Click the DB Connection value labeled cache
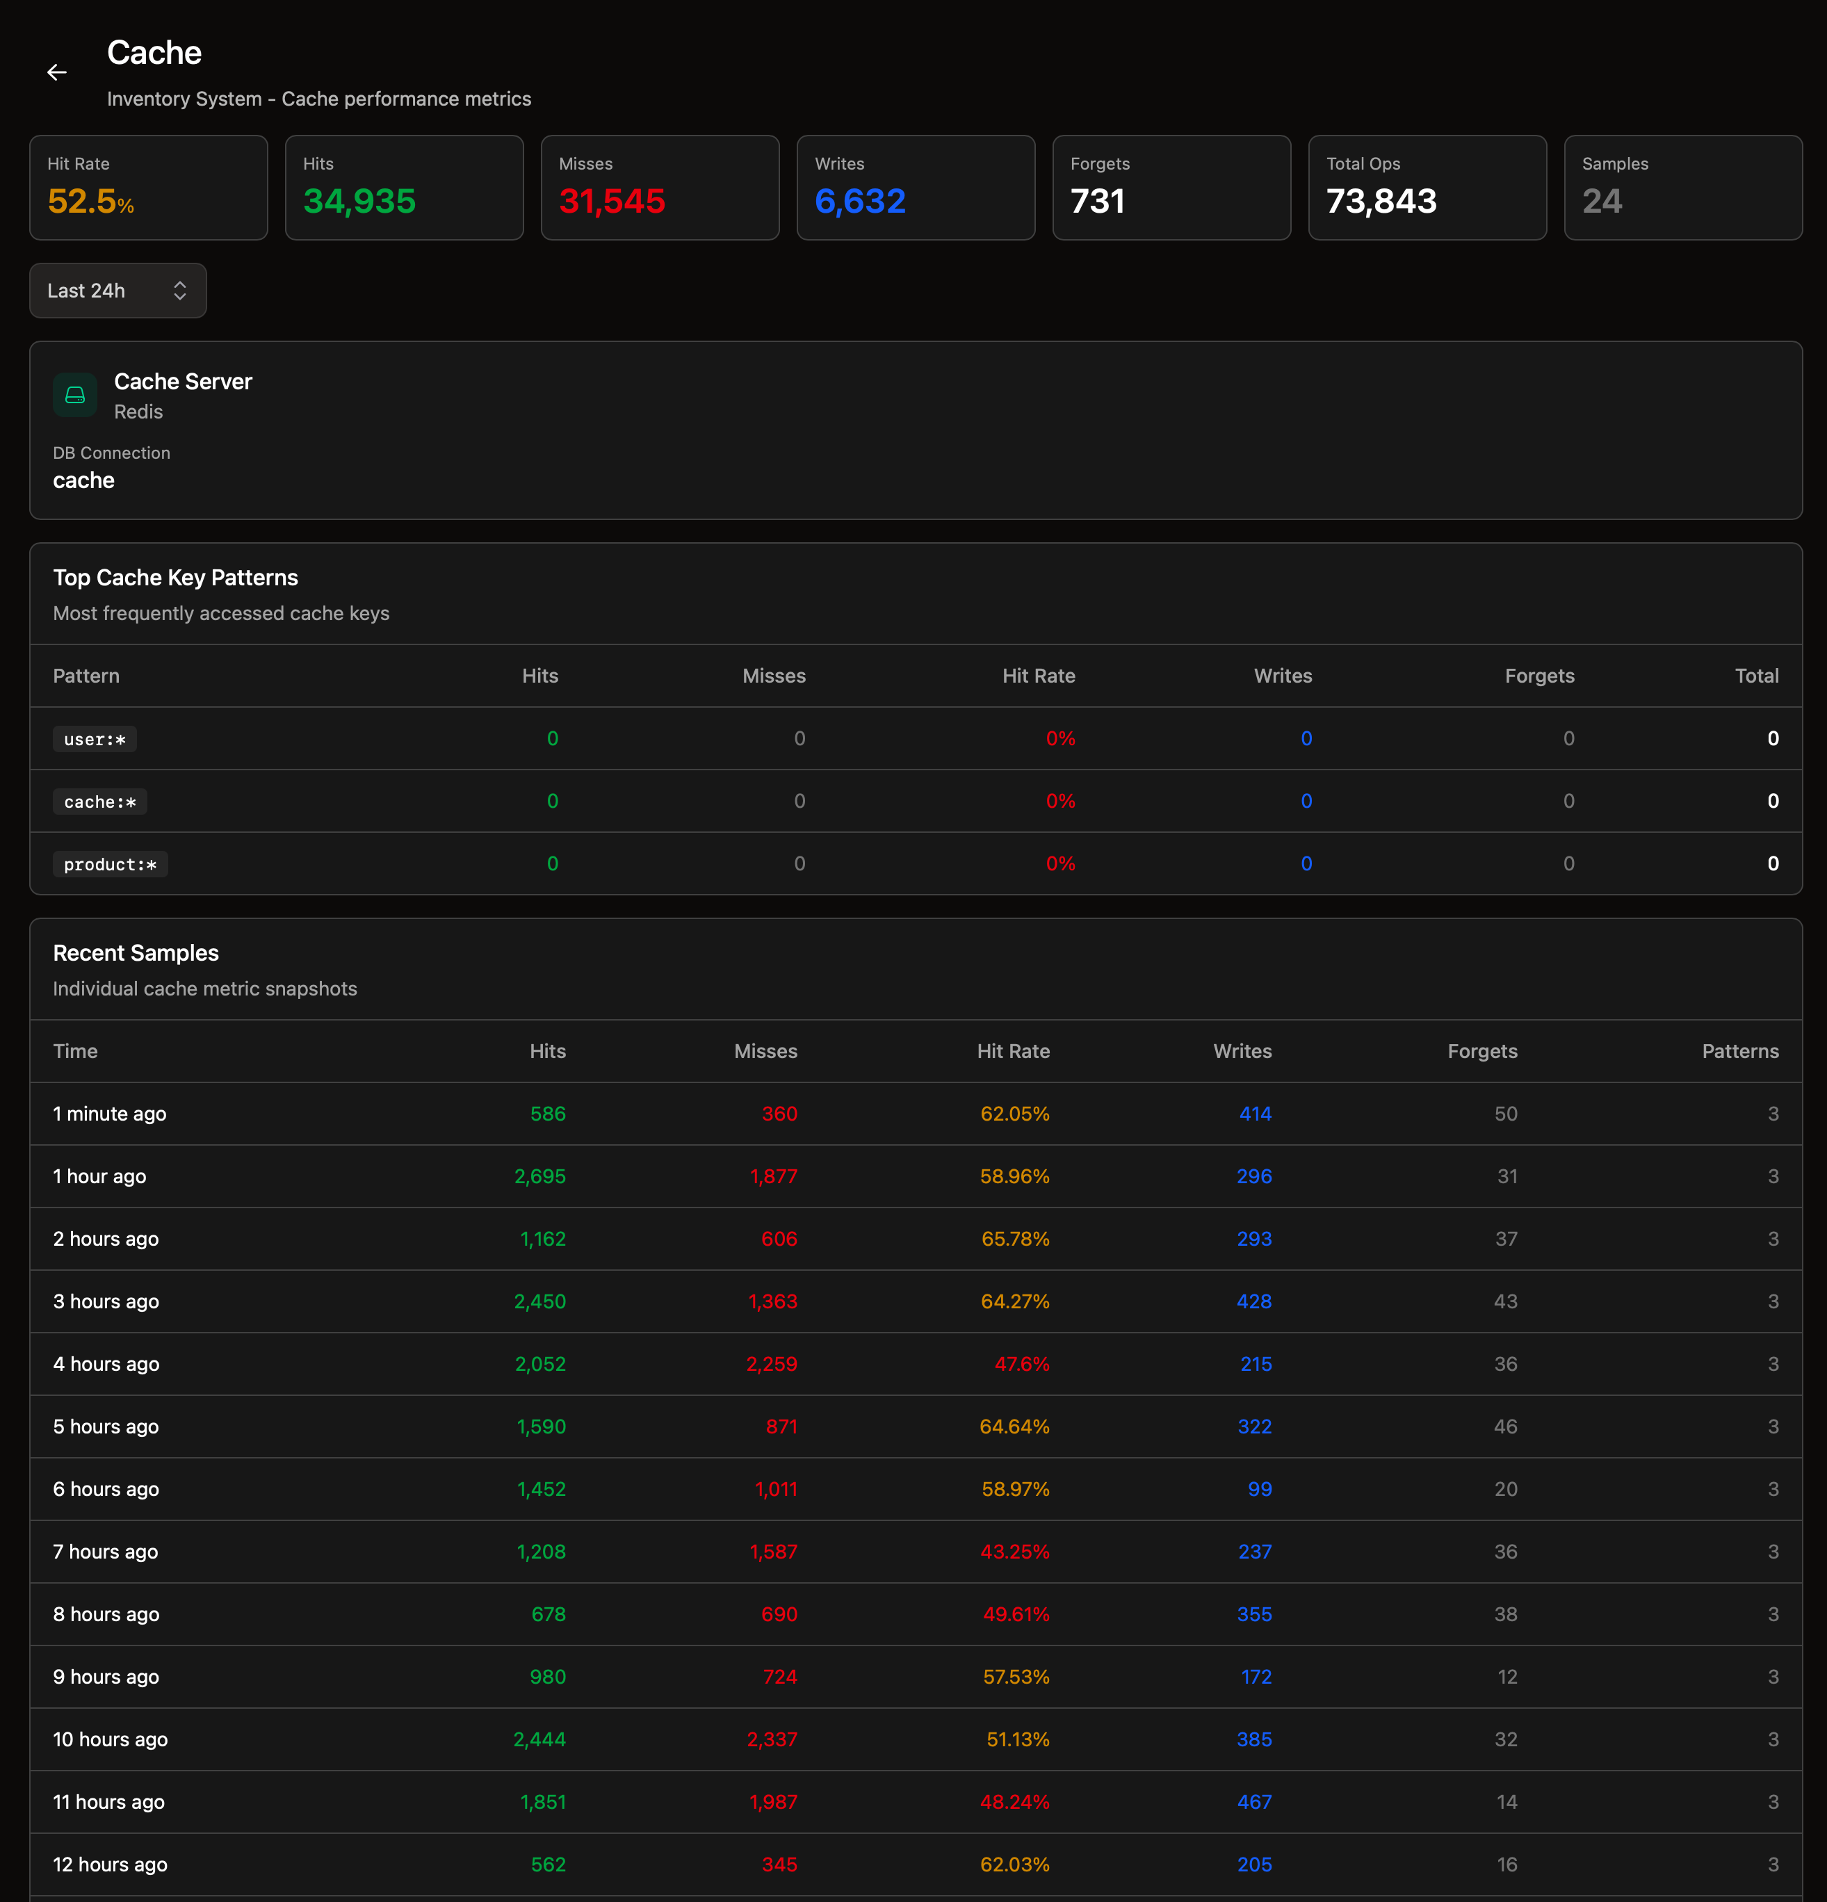 tap(83, 480)
